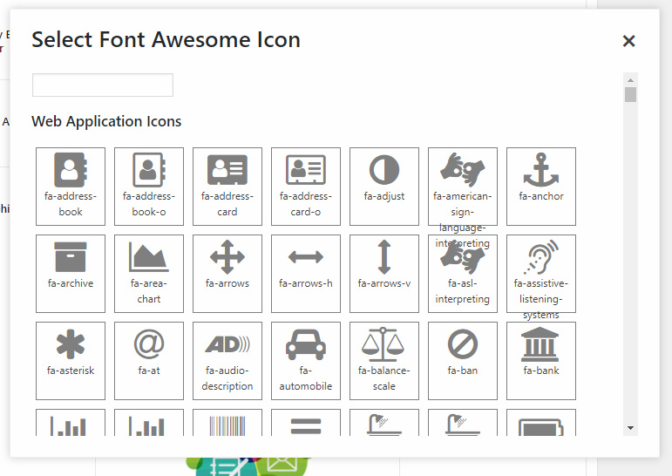Pick the fa-balance-scale icon
The width and height of the screenshot is (672, 476).
click(x=384, y=361)
